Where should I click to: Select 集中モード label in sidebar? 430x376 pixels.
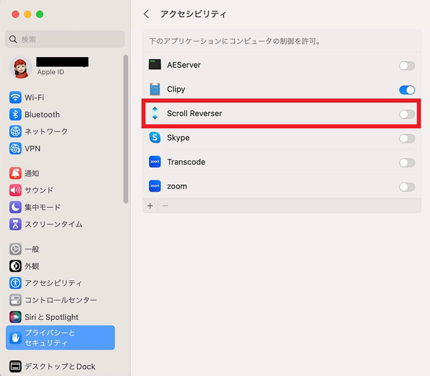pyautogui.click(x=43, y=207)
